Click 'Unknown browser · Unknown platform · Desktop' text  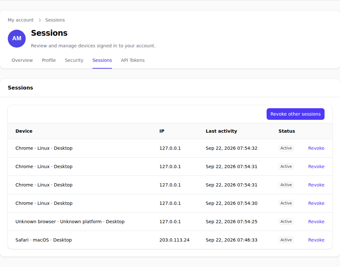(70, 222)
